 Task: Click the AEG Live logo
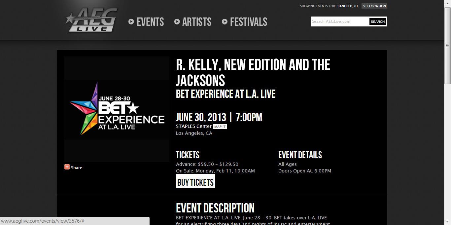click(x=91, y=20)
